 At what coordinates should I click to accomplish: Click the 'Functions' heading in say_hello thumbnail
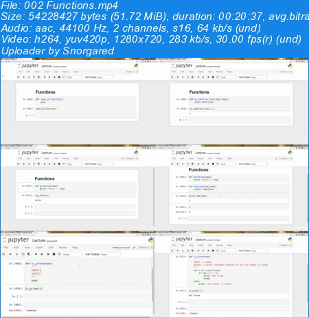click(x=45, y=179)
